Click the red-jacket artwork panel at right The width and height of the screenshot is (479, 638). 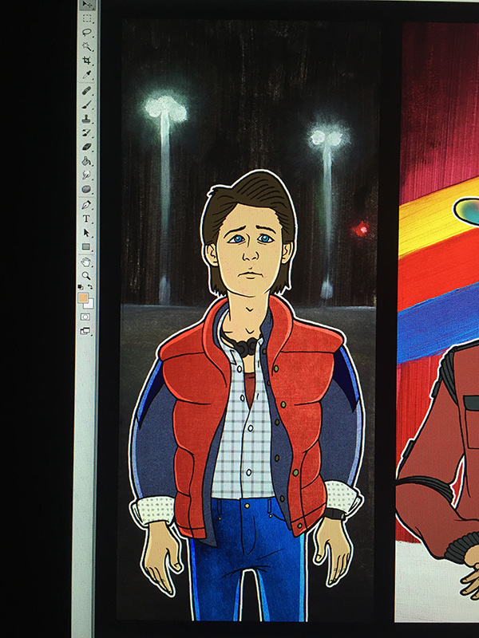click(437, 322)
